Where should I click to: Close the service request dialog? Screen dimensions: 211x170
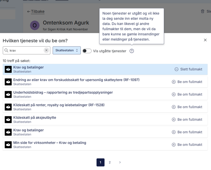[205, 40]
